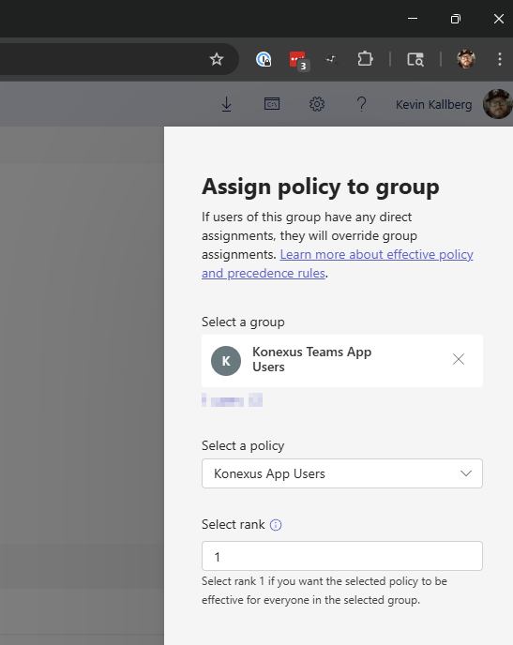
Task: Open the password manager extension icon
Action: tap(264, 59)
